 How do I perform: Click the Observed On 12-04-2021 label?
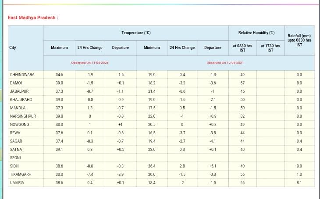tap(225, 63)
